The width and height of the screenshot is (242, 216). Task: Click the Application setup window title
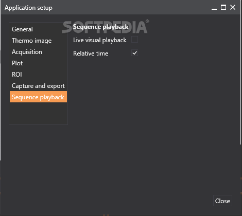point(28,8)
